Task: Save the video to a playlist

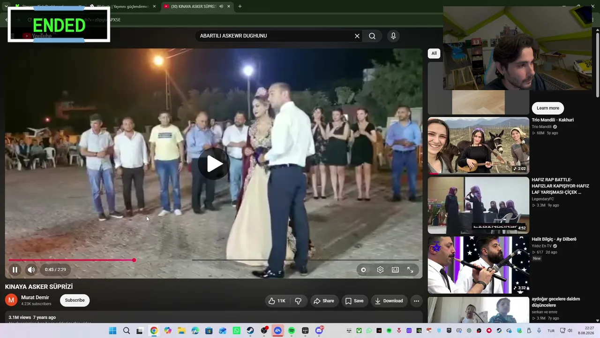Action: (354, 301)
